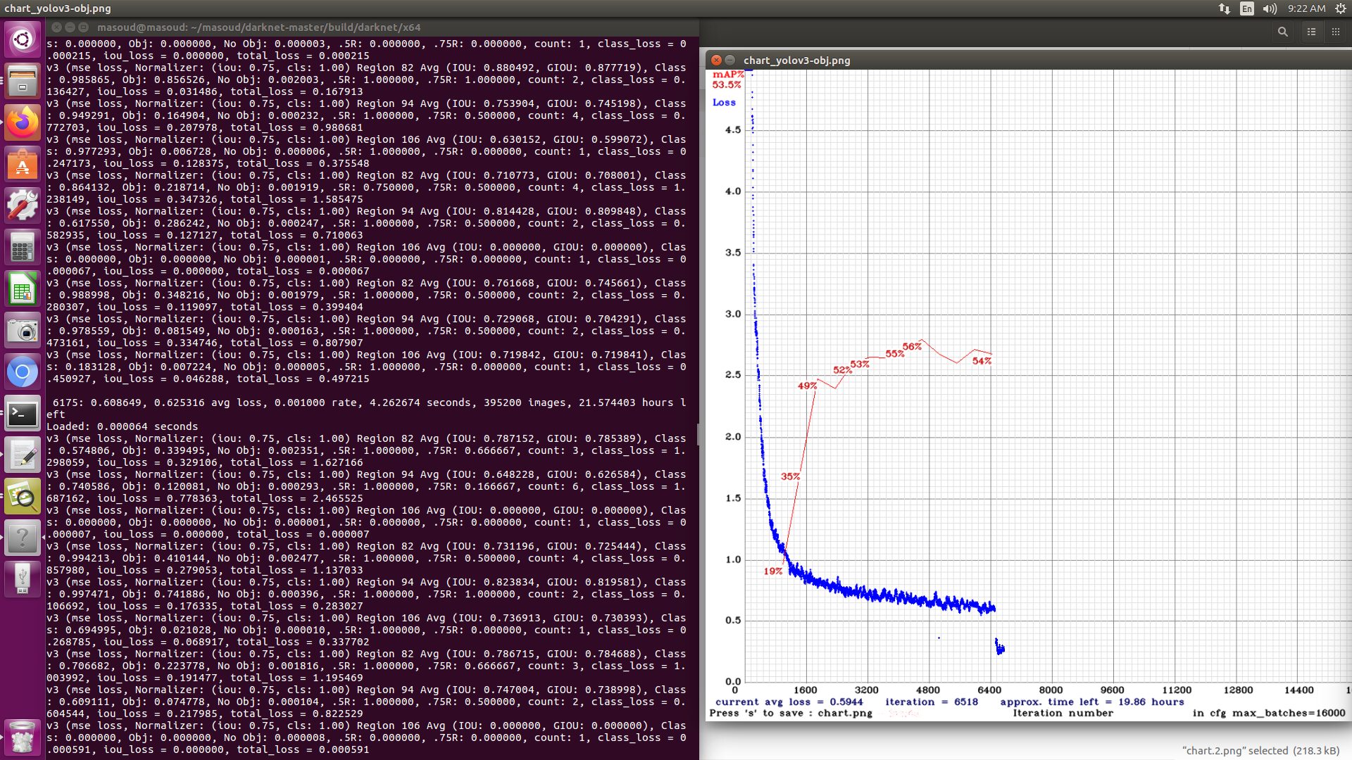
Task: Open the Ubuntu Dash launcher
Action: 23,39
